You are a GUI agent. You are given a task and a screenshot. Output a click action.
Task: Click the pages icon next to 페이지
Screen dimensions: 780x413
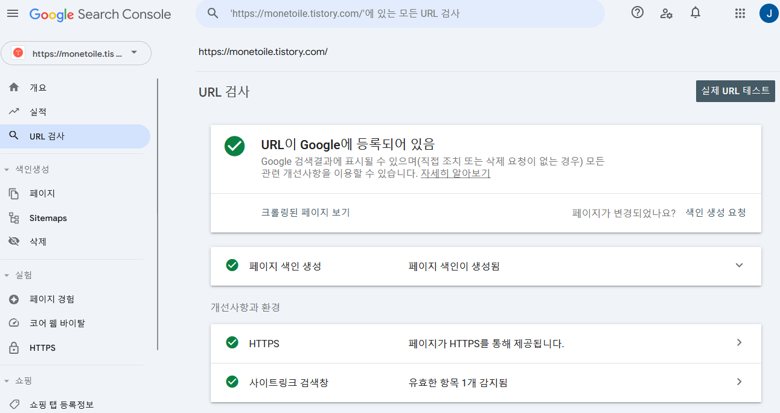point(14,193)
